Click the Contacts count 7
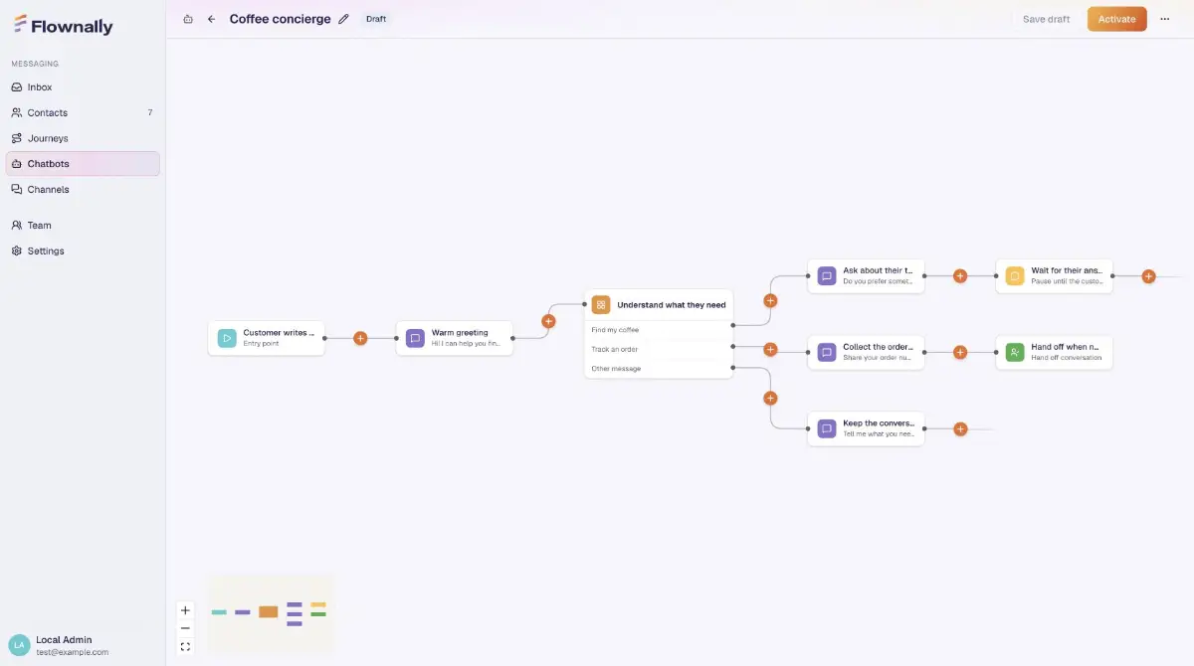1194x666 pixels. click(x=150, y=112)
